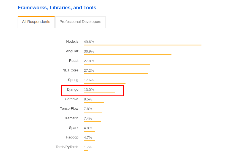This screenshot has width=243, height=159.
Task: Select the Torch/PyTorch label
Action: pyautogui.click(x=67, y=147)
